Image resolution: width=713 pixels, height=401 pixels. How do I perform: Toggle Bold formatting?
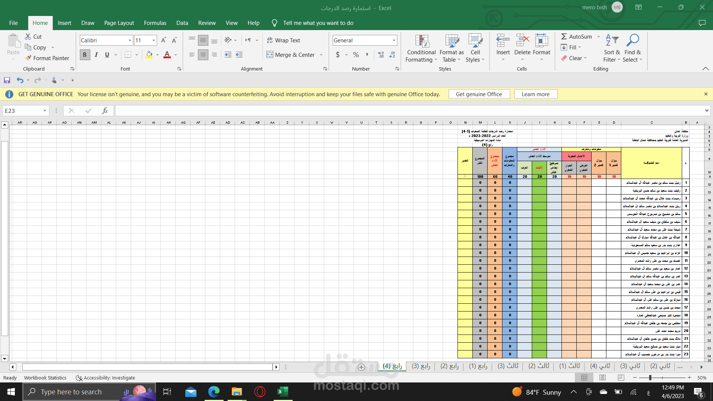pos(85,55)
